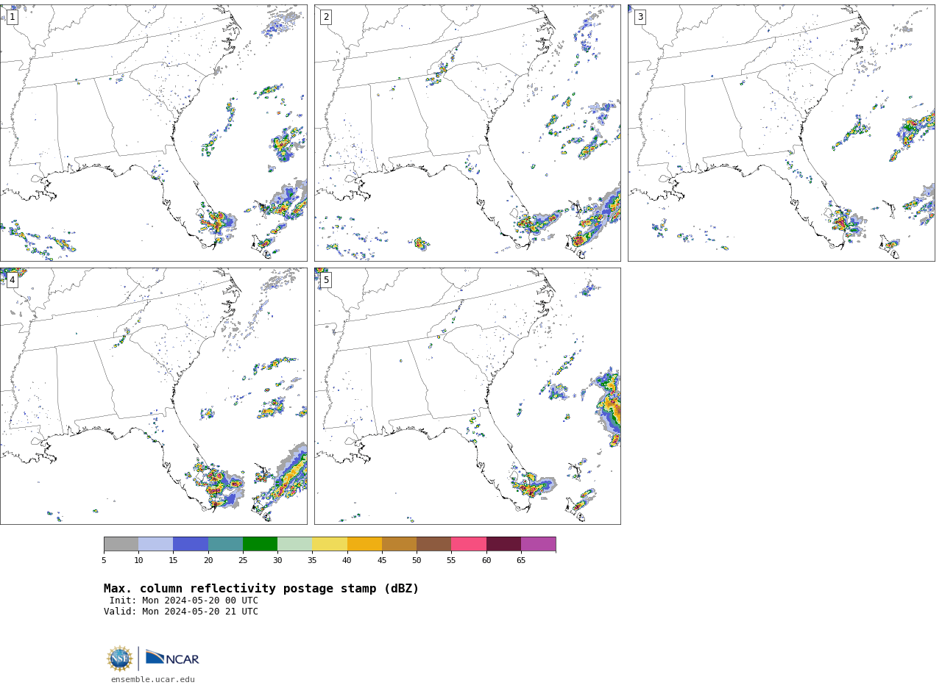
Task: Click the colorbar tick label '35'
Action: pyautogui.click(x=312, y=561)
